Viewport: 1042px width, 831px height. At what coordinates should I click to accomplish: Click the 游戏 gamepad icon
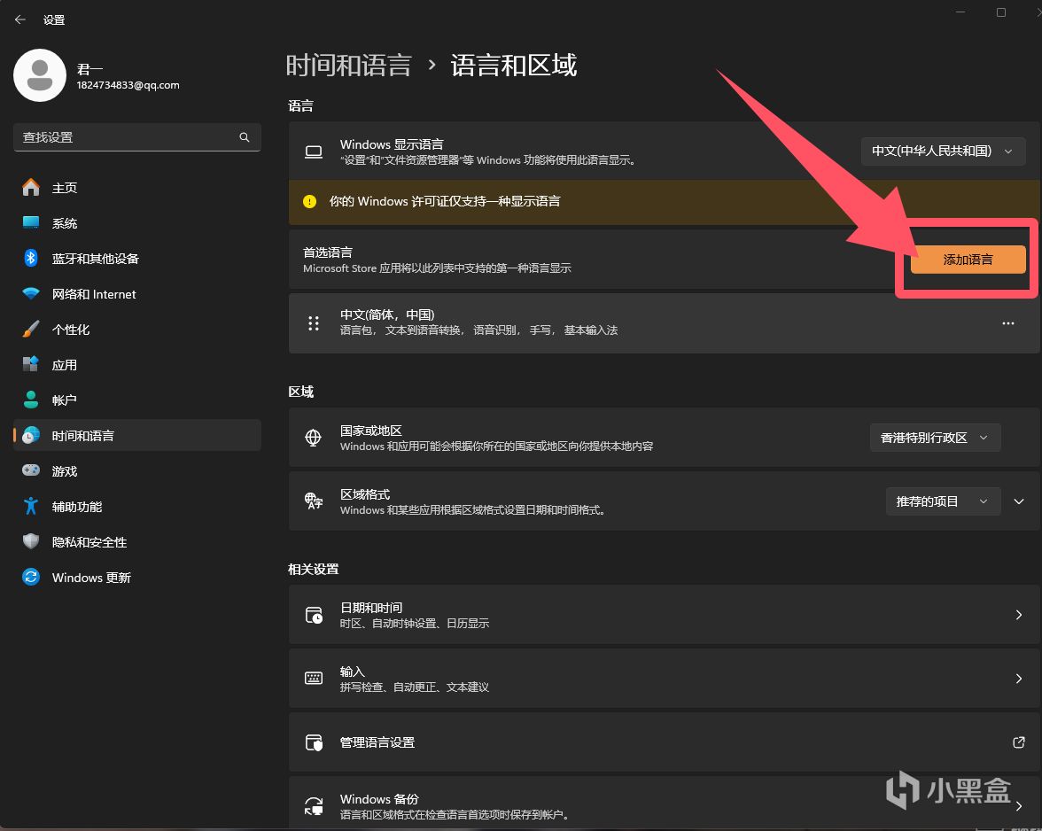click(x=30, y=470)
